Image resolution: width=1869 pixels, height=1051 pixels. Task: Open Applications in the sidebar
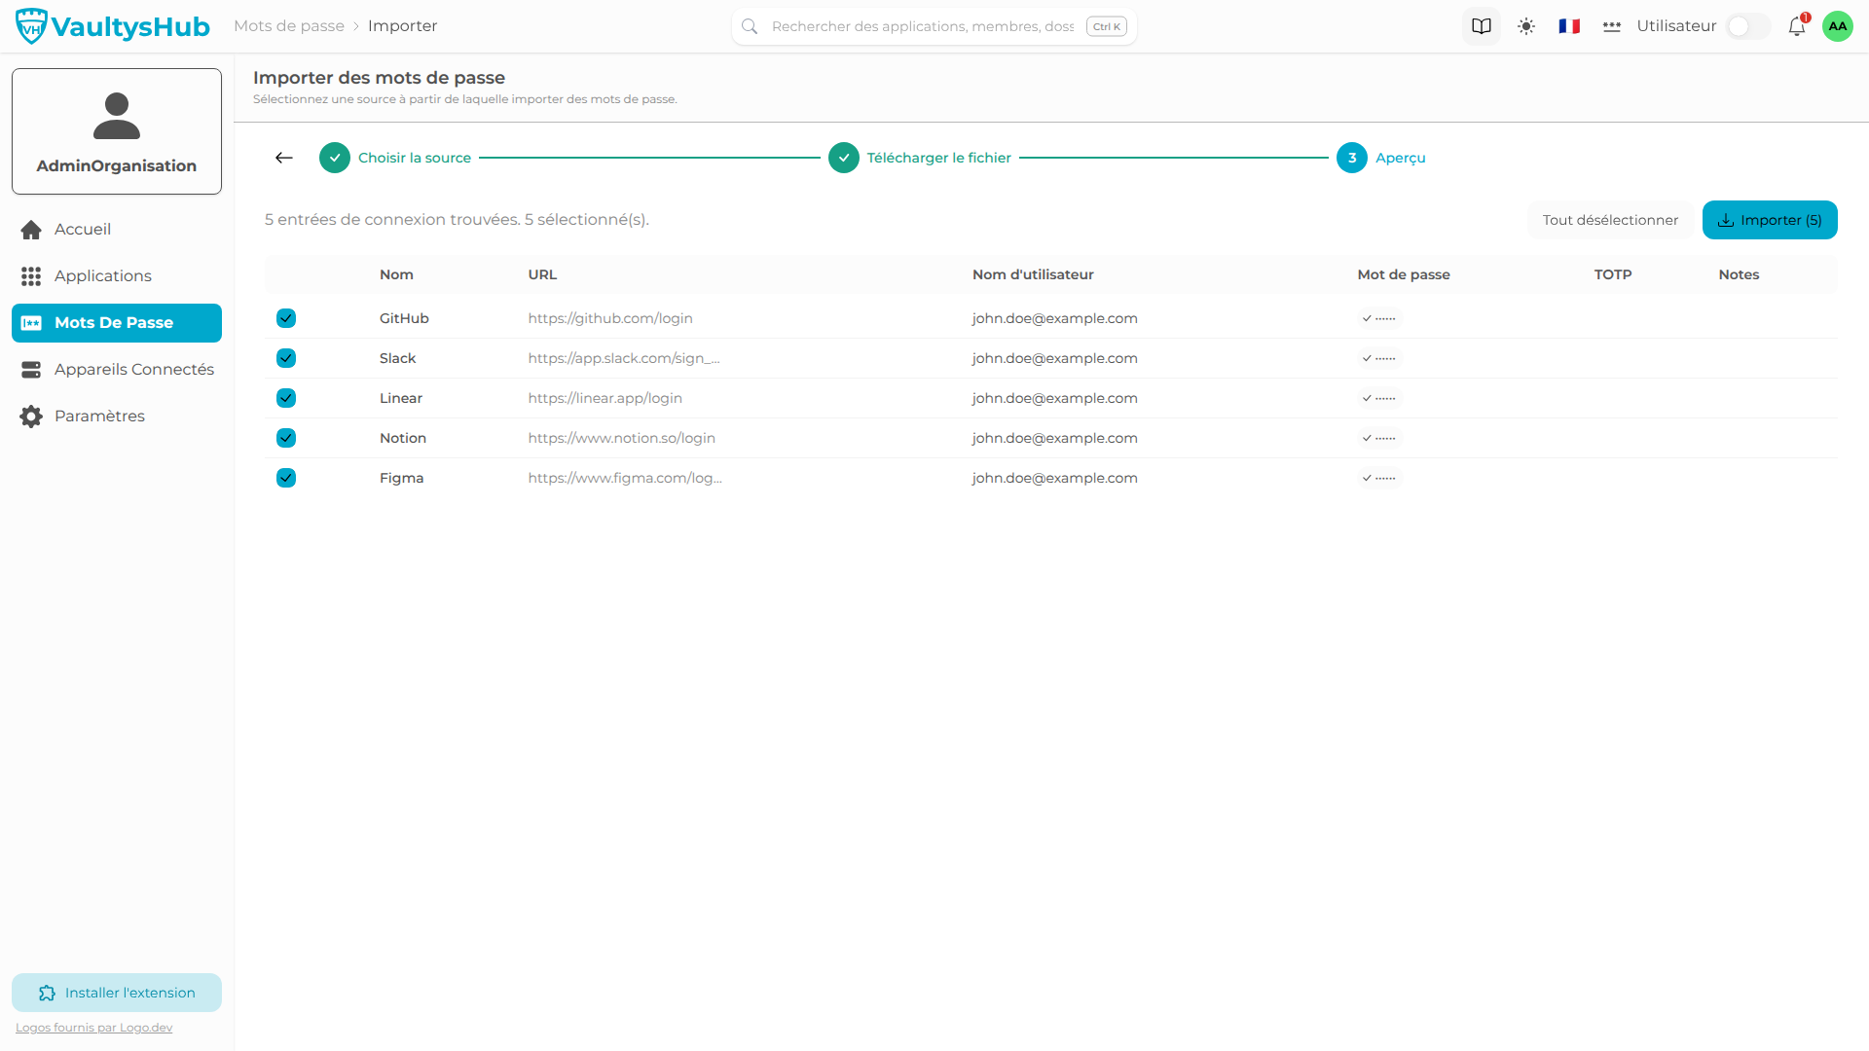(x=117, y=276)
